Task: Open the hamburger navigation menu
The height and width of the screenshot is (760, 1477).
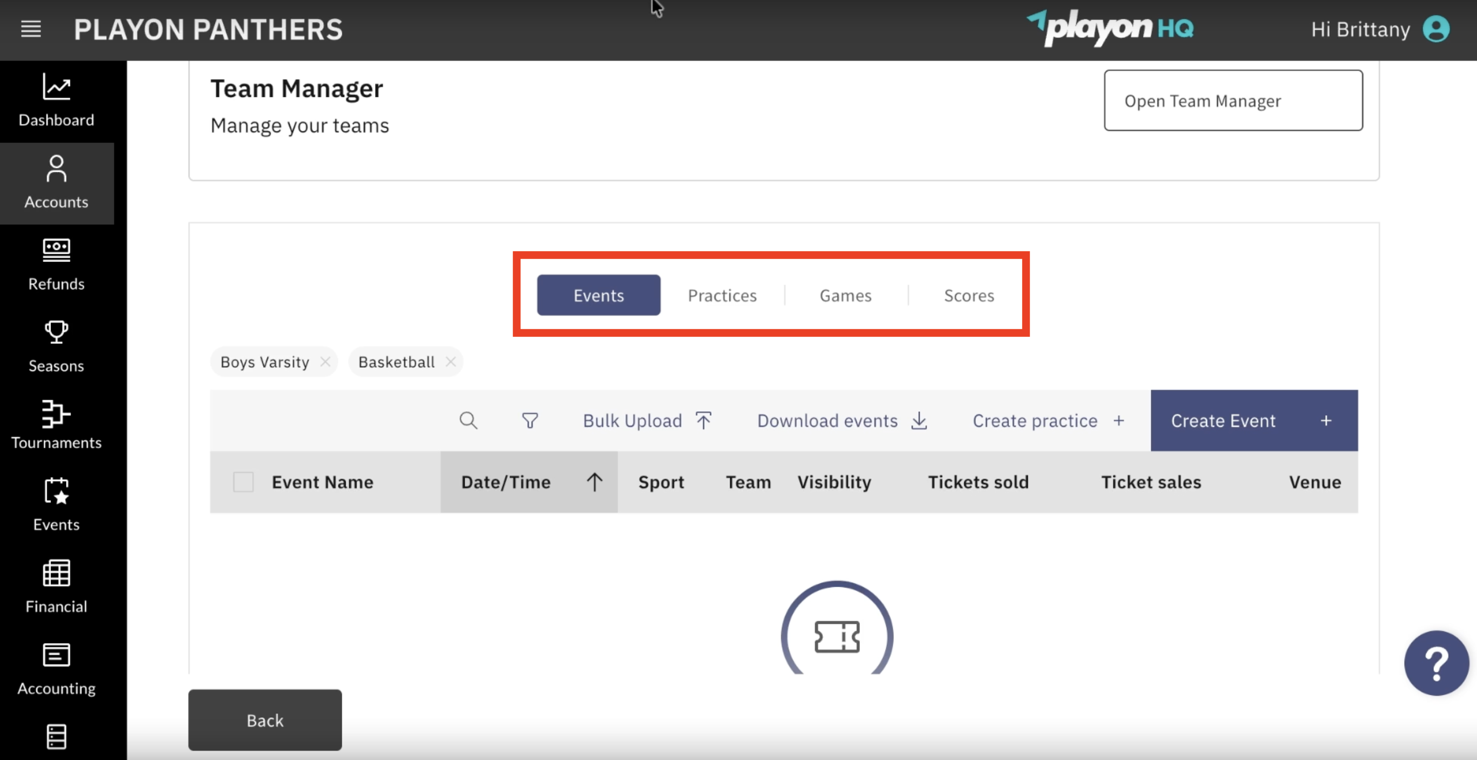Action: coord(31,29)
